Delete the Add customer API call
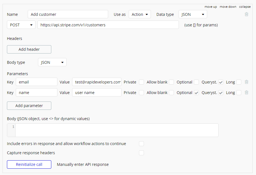 (247, 14)
